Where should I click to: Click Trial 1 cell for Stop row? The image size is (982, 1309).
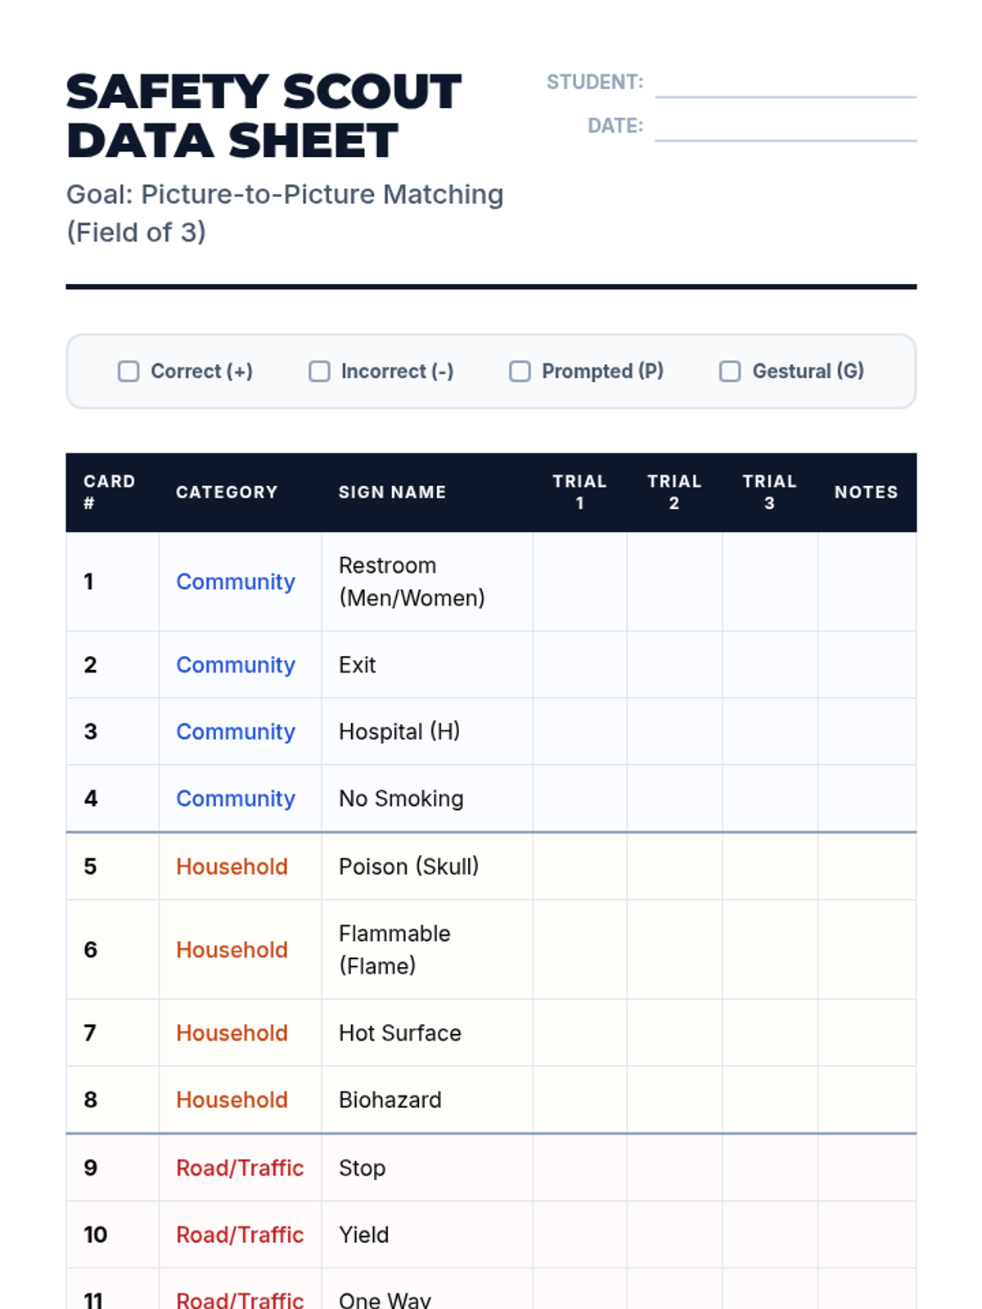[579, 1167]
